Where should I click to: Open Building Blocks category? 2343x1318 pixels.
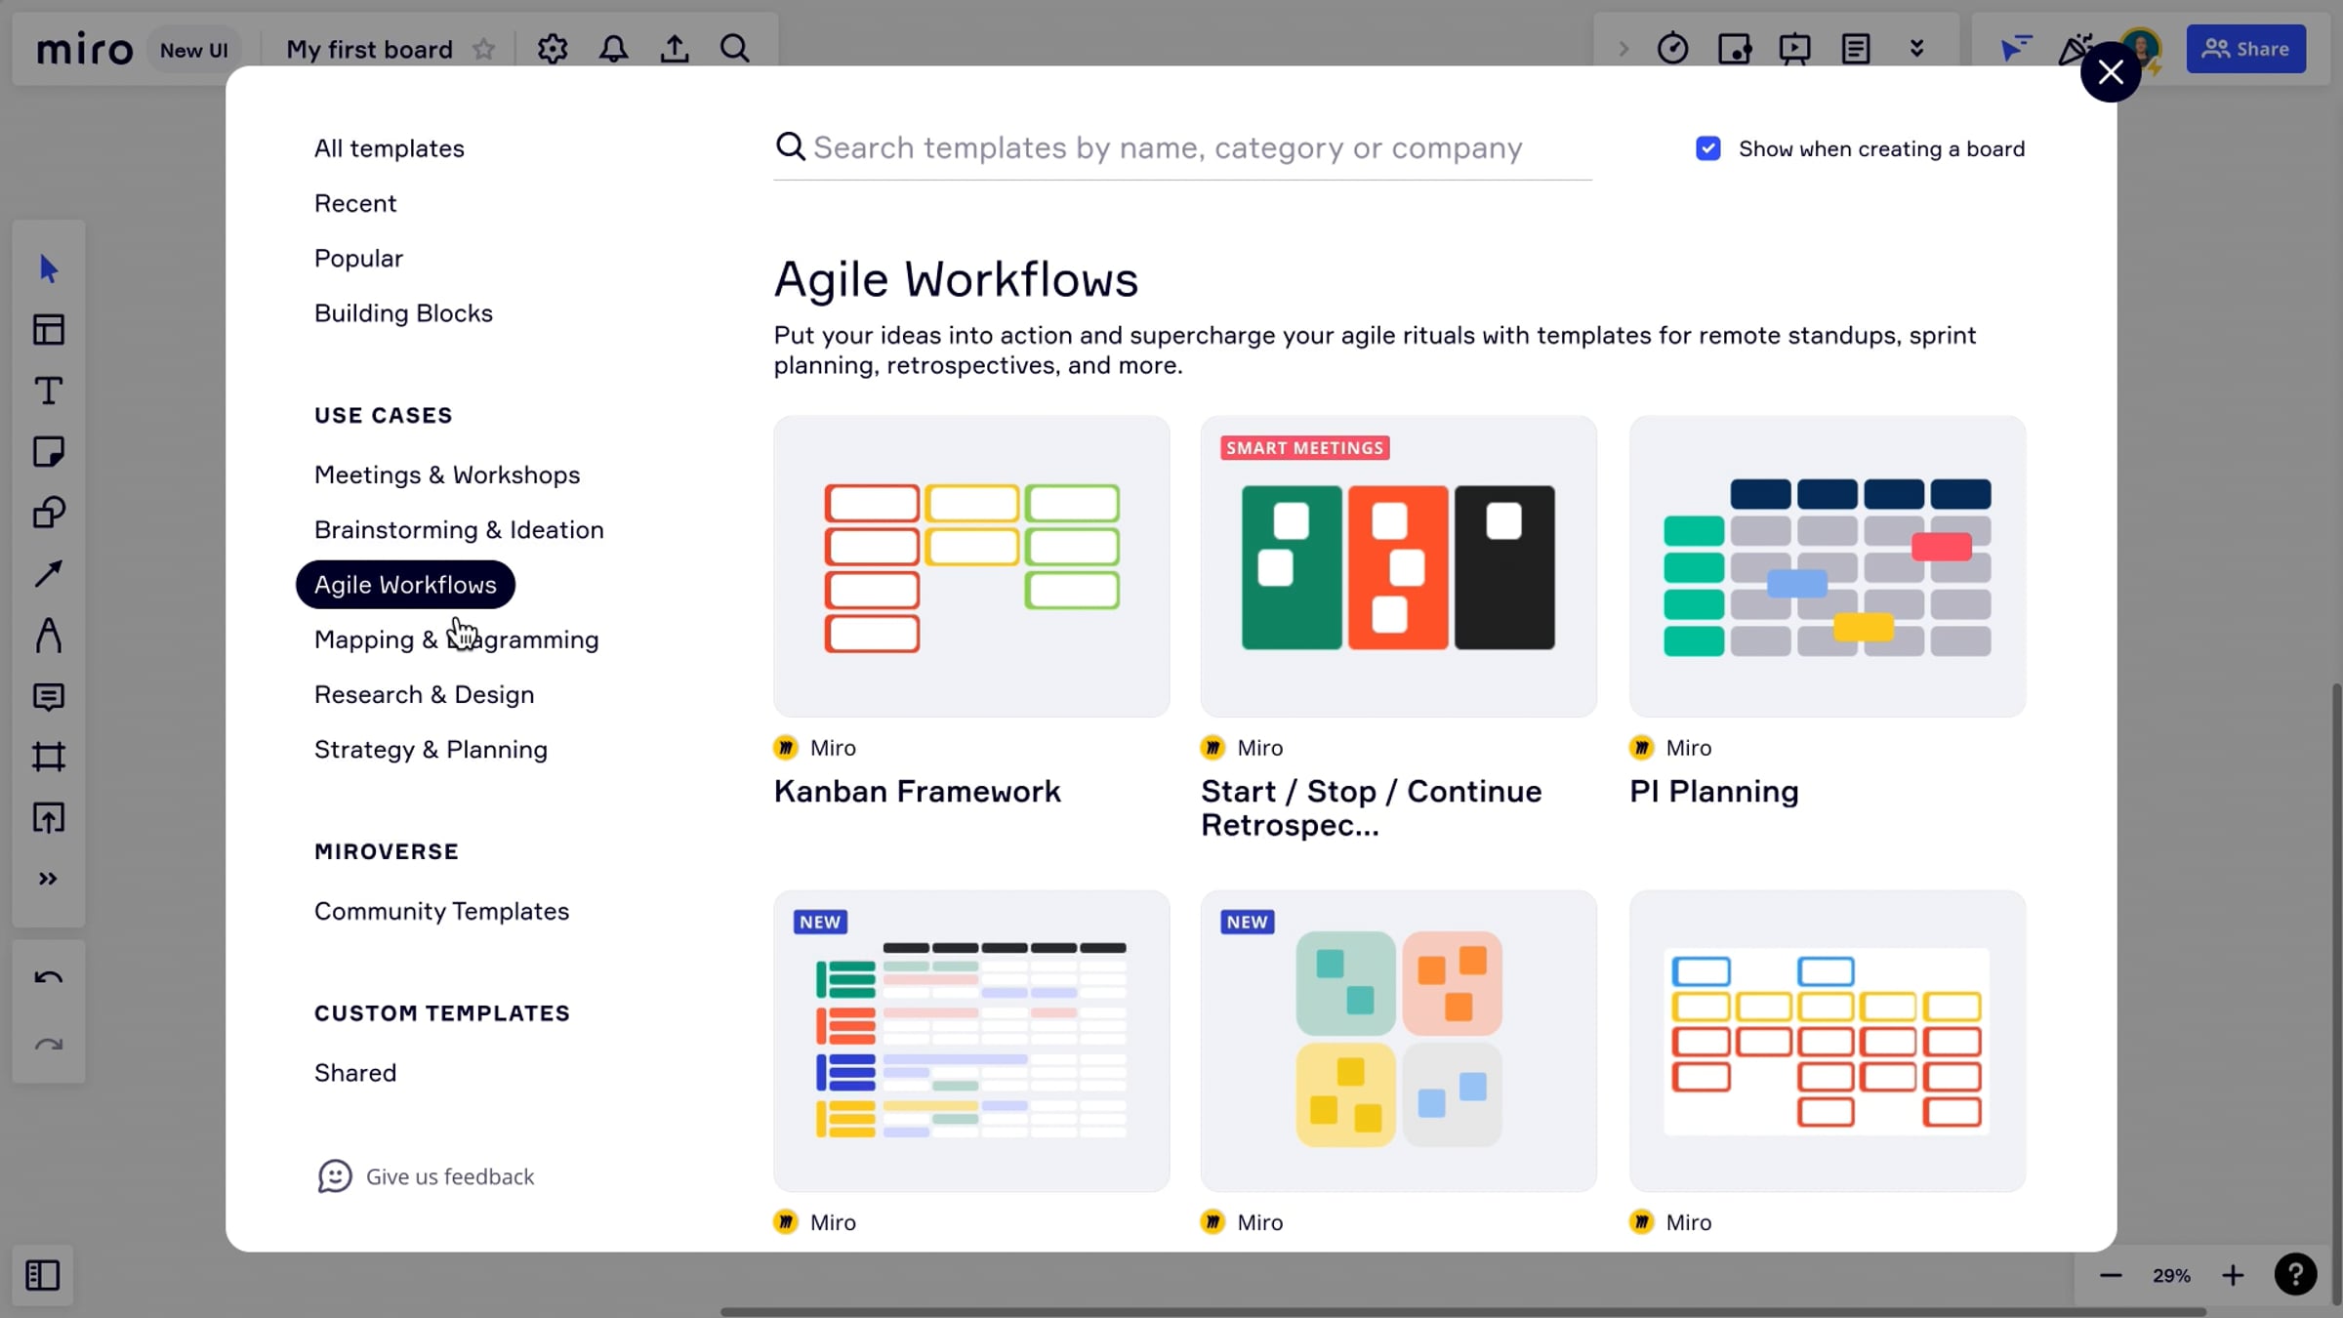[x=403, y=312]
